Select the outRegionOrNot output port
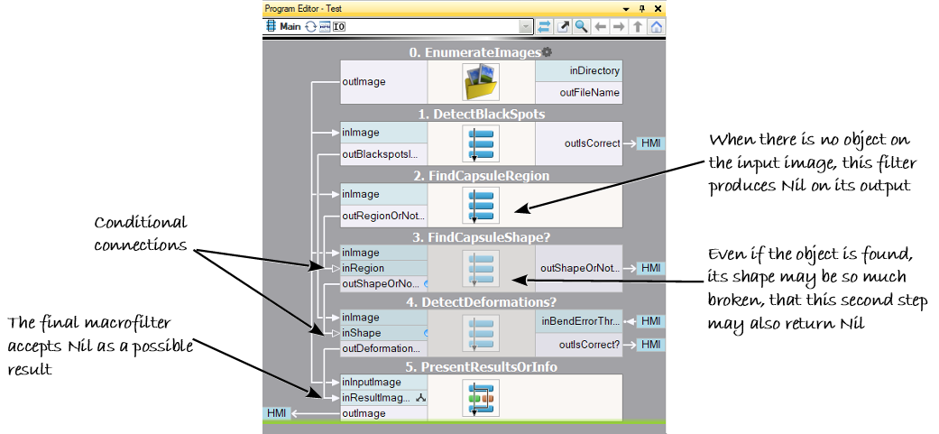Image resolution: width=939 pixels, height=434 pixels. 382,216
